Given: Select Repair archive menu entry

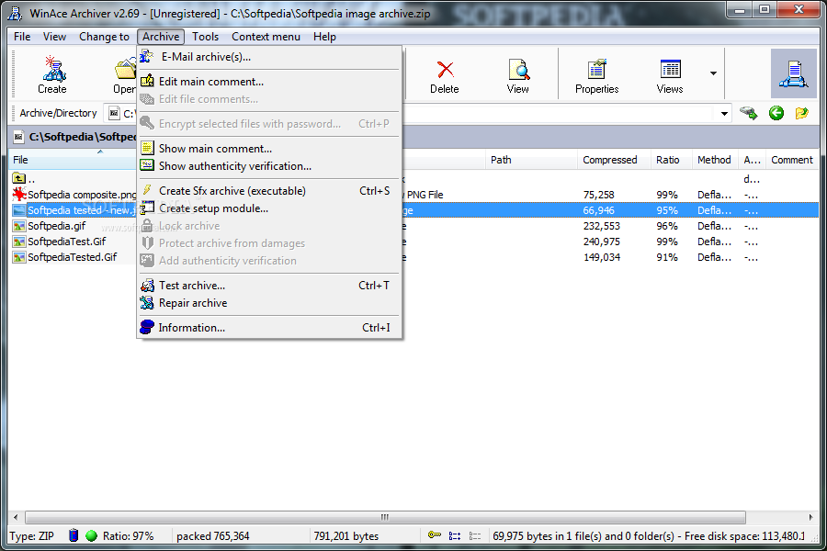Looking at the screenshot, I should click(269, 303).
